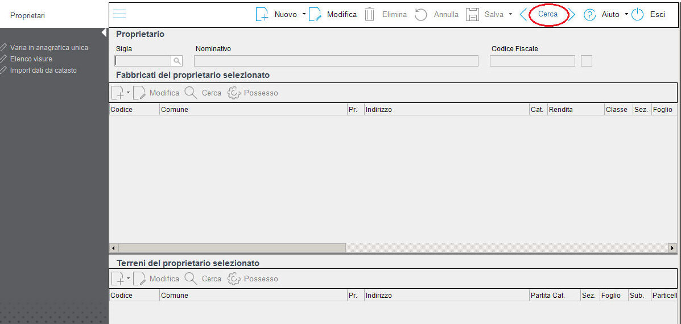Screen dimensions: 681x324
Task: Click the Fabbricati horizontal scrollbar thumb
Action: tap(232, 248)
